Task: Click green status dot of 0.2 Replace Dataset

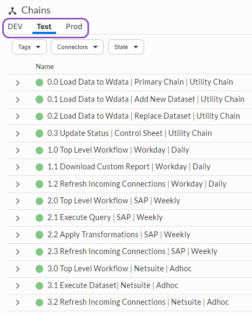Action: pyautogui.click(x=39, y=117)
